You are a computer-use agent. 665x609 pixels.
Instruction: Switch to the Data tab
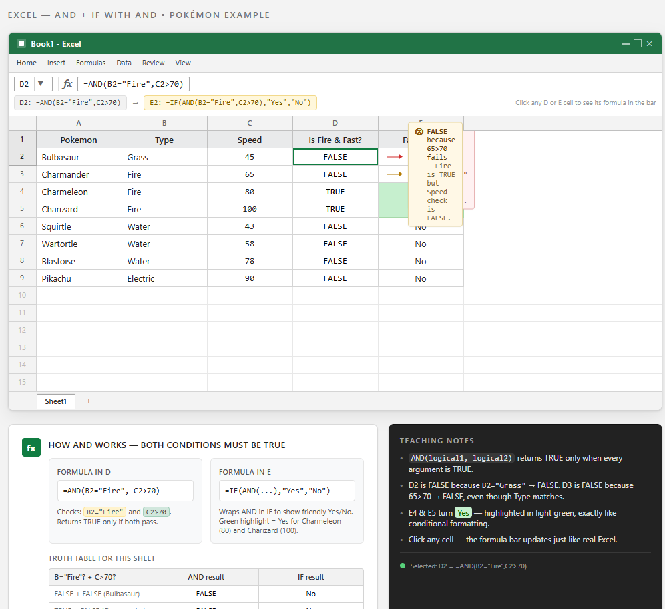(124, 63)
